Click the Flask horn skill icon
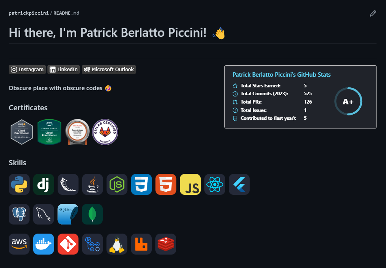The width and height of the screenshot is (386, 268). [68, 184]
